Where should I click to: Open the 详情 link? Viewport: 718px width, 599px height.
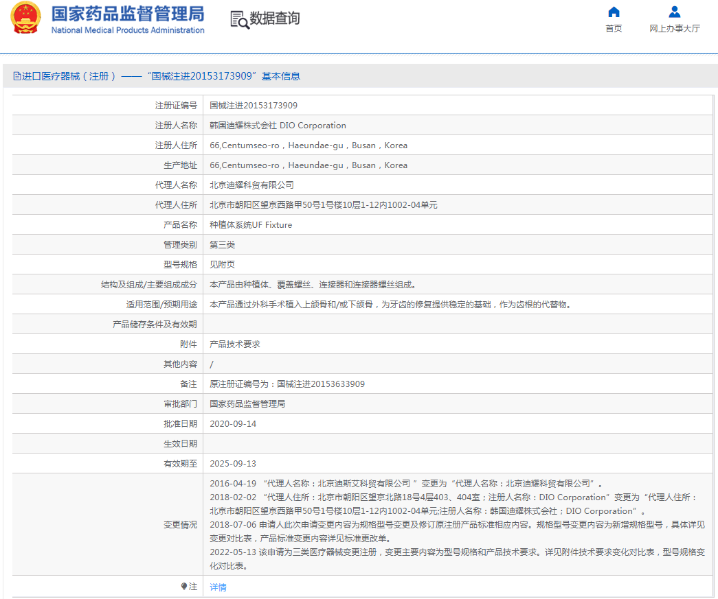click(x=218, y=587)
